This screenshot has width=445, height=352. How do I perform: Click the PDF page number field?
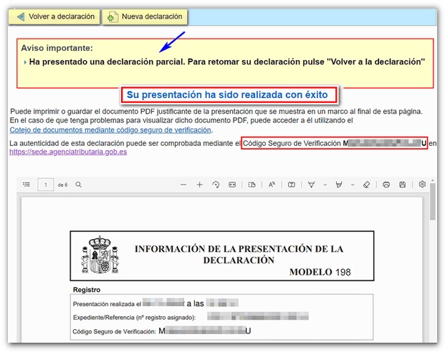47,185
